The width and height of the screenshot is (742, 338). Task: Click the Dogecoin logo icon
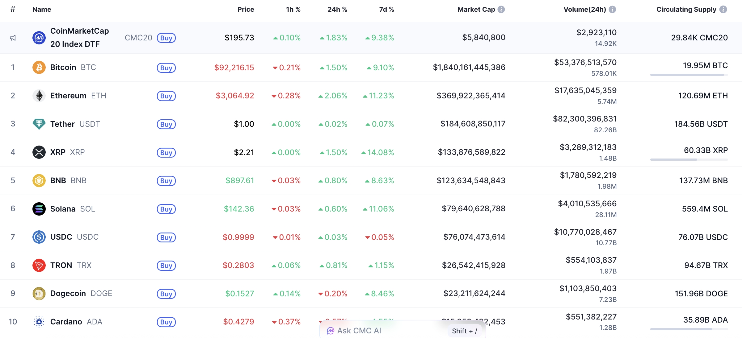[x=39, y=294]
